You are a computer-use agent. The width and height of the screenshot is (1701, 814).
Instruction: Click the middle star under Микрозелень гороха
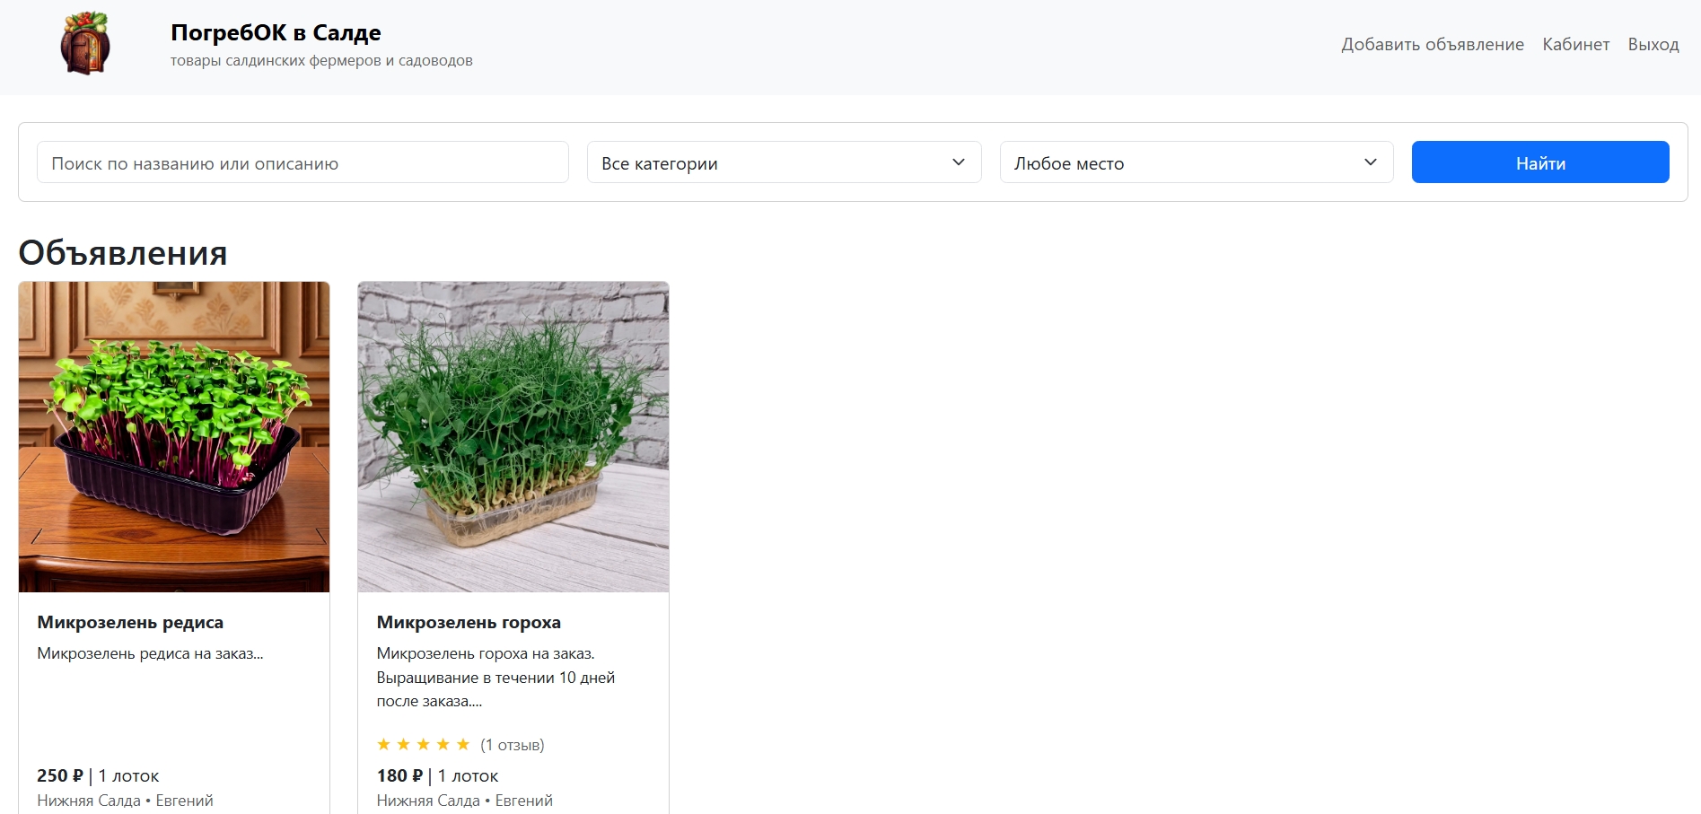[x=424, y=744]
